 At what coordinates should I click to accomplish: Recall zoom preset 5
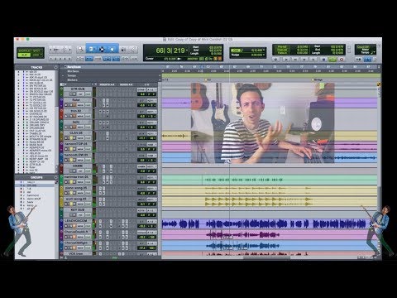click(x=69, y=59)
